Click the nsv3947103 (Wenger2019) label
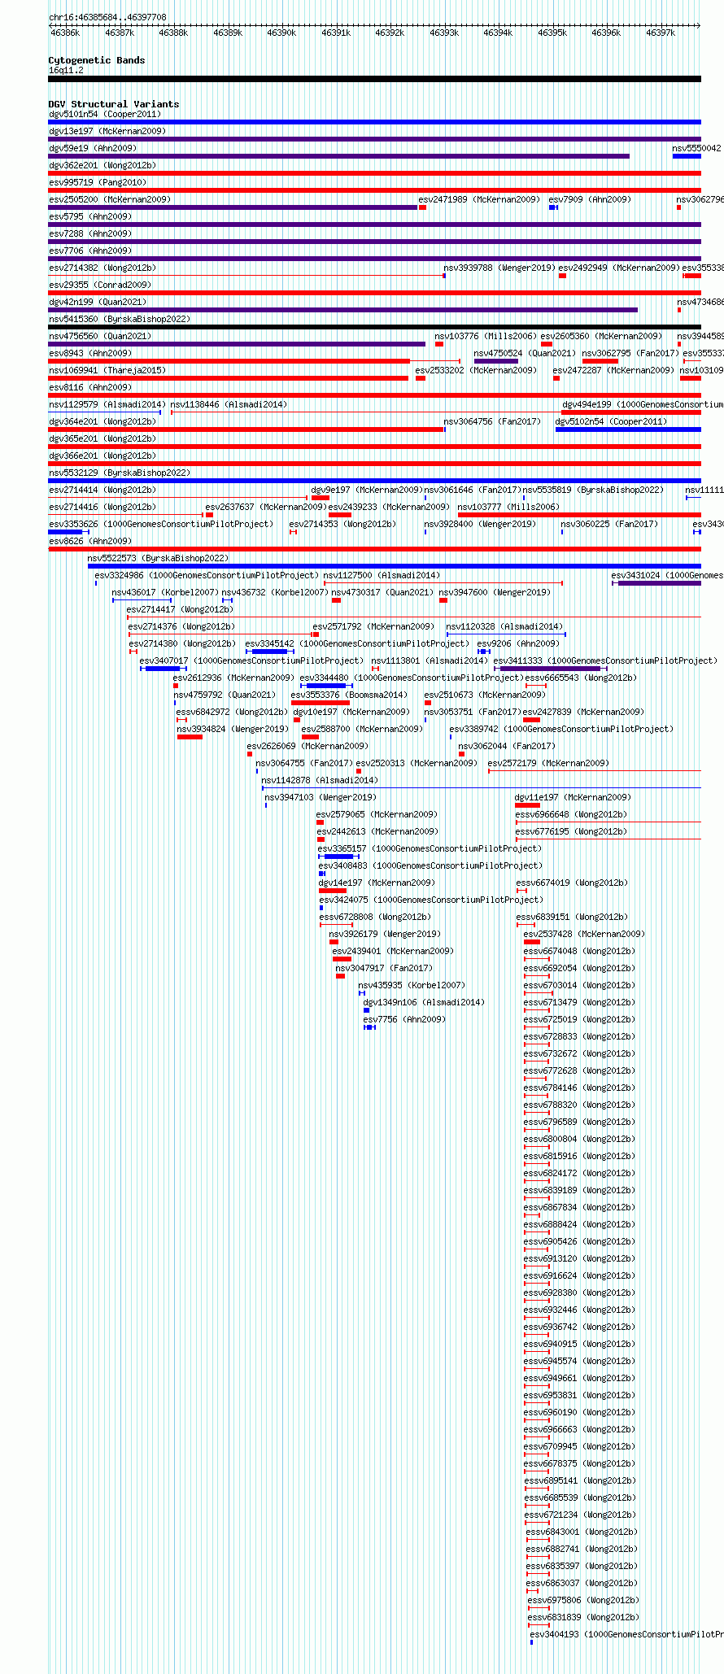724x1674 pixels. tap(321, 797)
